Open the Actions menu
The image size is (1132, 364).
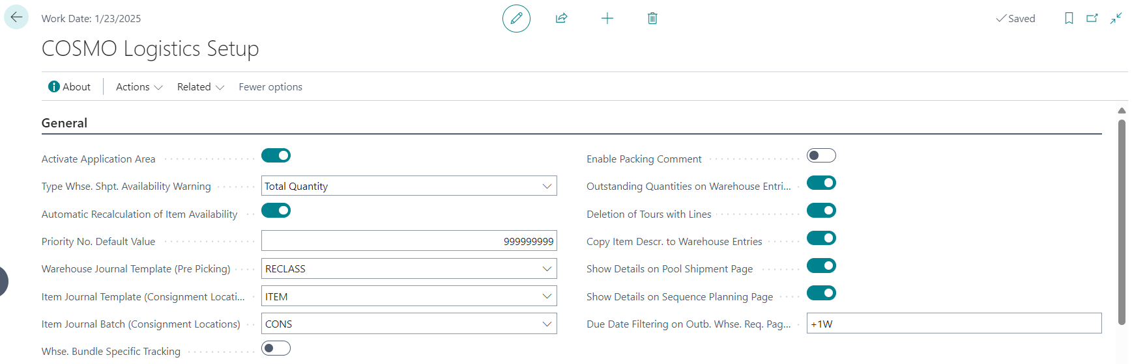click(139, 86)
